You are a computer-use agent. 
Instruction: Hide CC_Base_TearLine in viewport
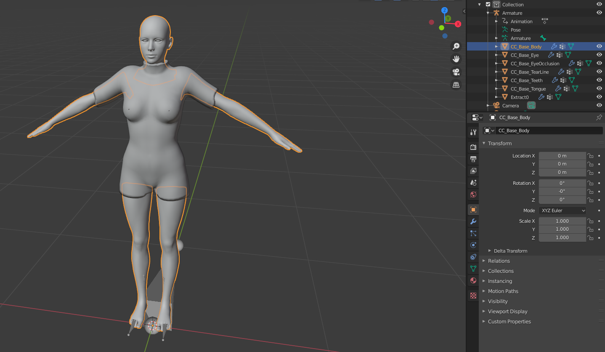coord(599,72)
